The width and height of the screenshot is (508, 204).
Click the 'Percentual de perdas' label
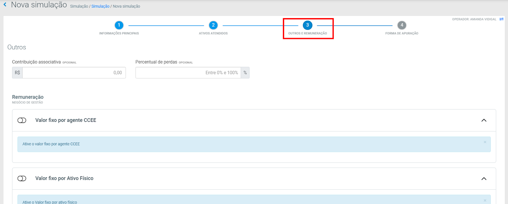point(156,62)
